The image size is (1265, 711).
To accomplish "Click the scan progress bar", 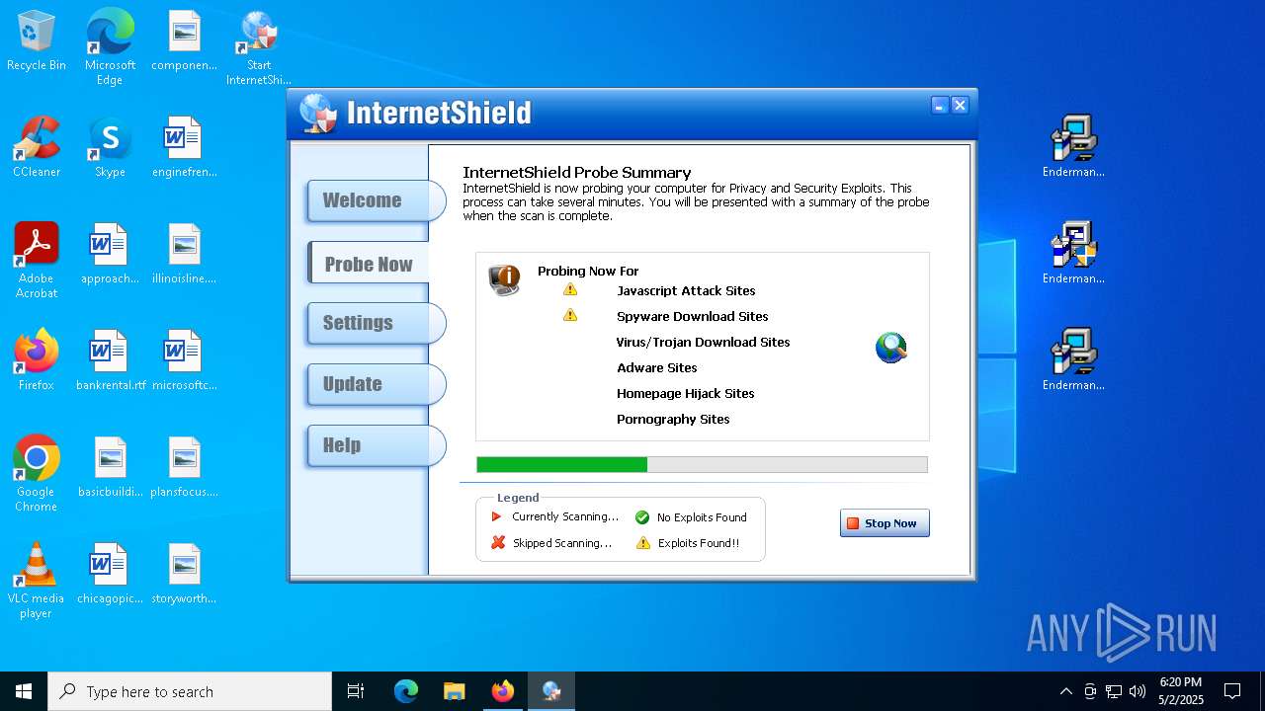I will pos(702,464).
